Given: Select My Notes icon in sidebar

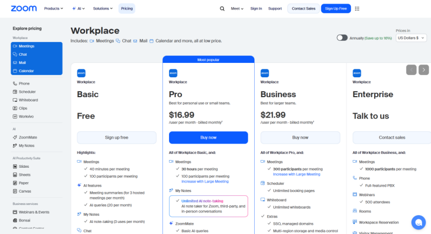Looking at the screenshot, I should [x=15, y=146].
